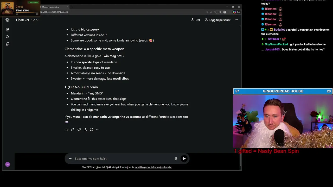
Task: Click text 'Smaller, cleaner, easy to use'
Action: pos(90,68)
